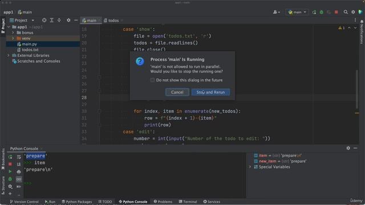Click the Python Console panel tab title
The width and height of the screenshot is (365, 205).
point(24,149)
